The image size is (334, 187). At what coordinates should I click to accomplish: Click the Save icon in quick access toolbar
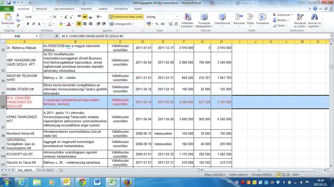(9, 3)
